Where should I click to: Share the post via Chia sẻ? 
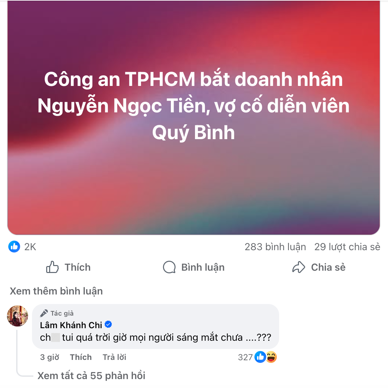tap(328, 267)
